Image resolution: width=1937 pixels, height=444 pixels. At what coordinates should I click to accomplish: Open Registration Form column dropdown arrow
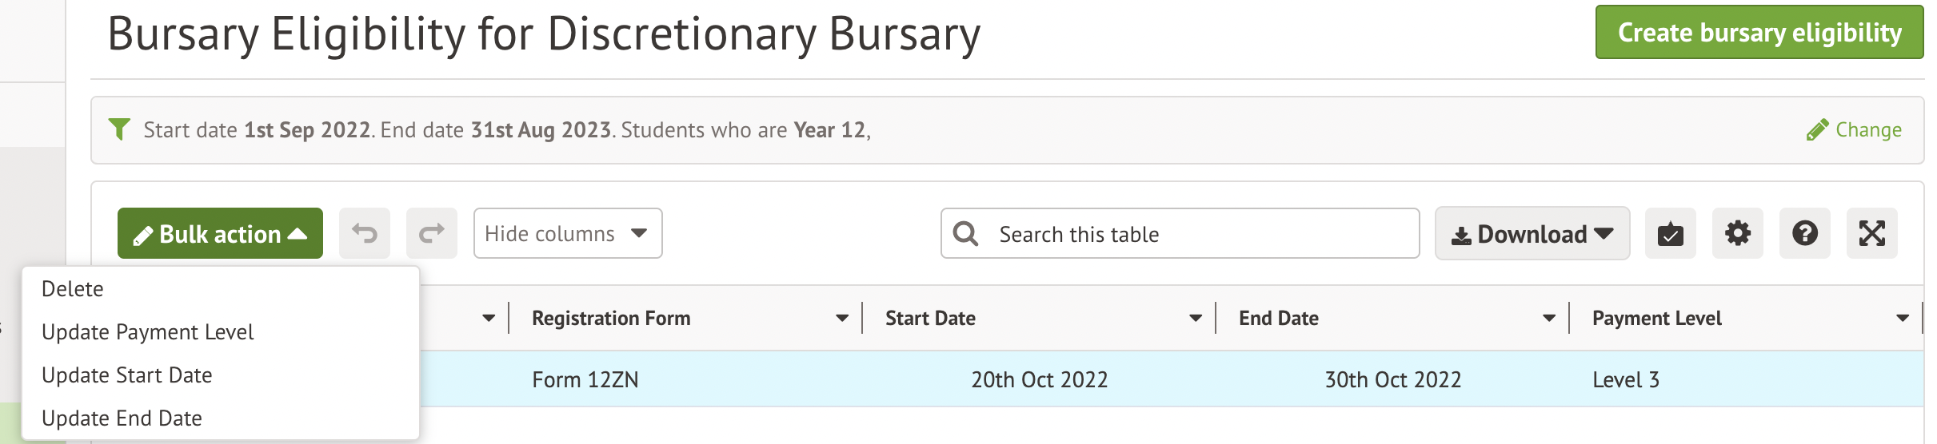tap(842, 318)
